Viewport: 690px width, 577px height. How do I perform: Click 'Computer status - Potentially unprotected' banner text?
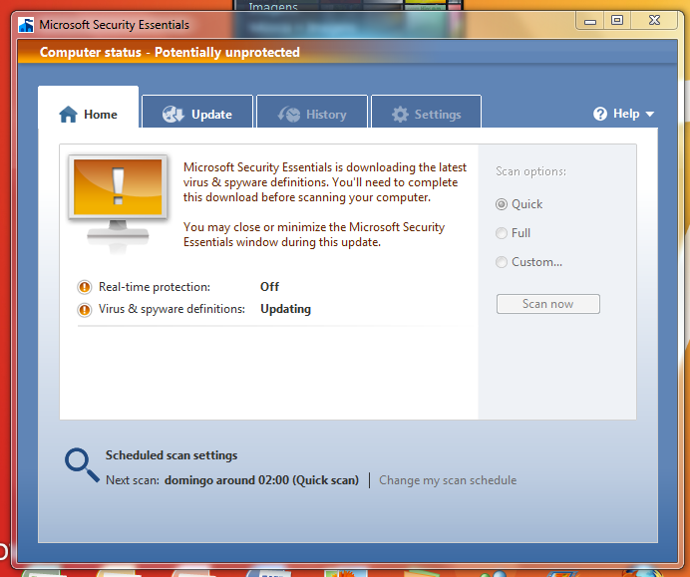pyautogui.click(x=170, y=53)
